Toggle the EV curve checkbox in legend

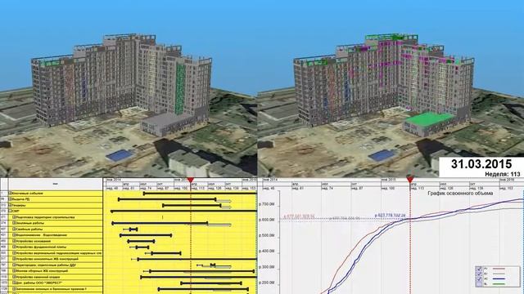click(x=479, y=274)
